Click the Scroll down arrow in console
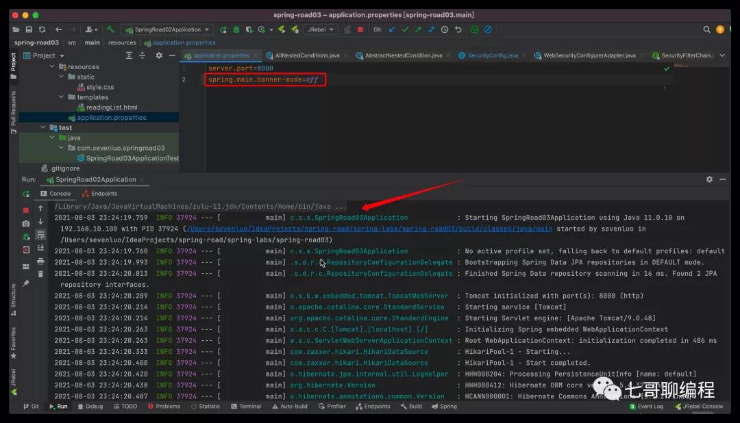 pos(40,221)
